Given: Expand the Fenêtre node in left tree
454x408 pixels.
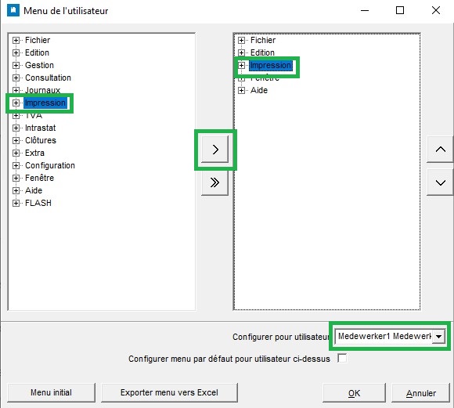Looking at the screenshot, I should click(16, 178).
